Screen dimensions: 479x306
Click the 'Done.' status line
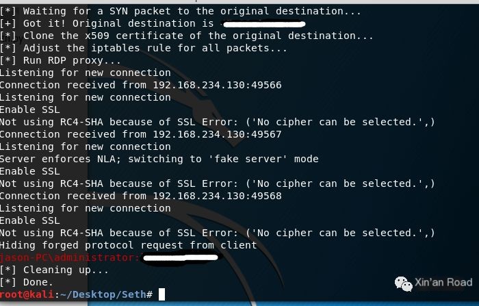(27, 282)
